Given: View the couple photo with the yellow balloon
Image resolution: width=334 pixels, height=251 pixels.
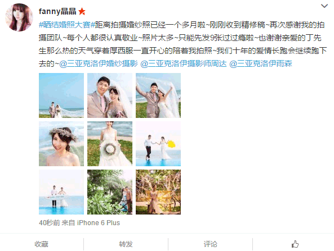Looking at the screenshot, I should (158, 144).
